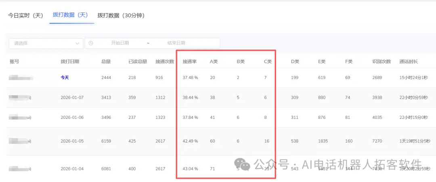Set the 开始日期 field
436x182 pixels.
tap(120, 43)
